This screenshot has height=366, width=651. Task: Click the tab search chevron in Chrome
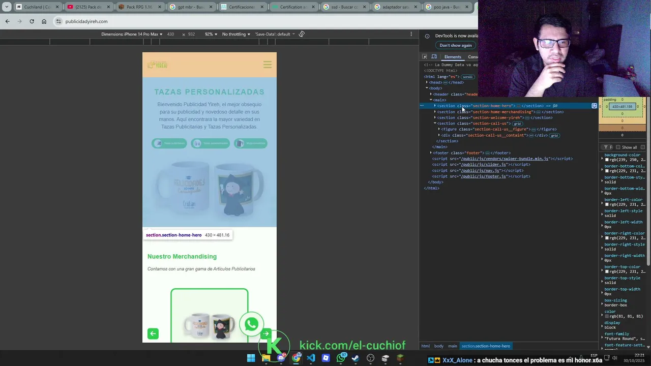[7, 7]
